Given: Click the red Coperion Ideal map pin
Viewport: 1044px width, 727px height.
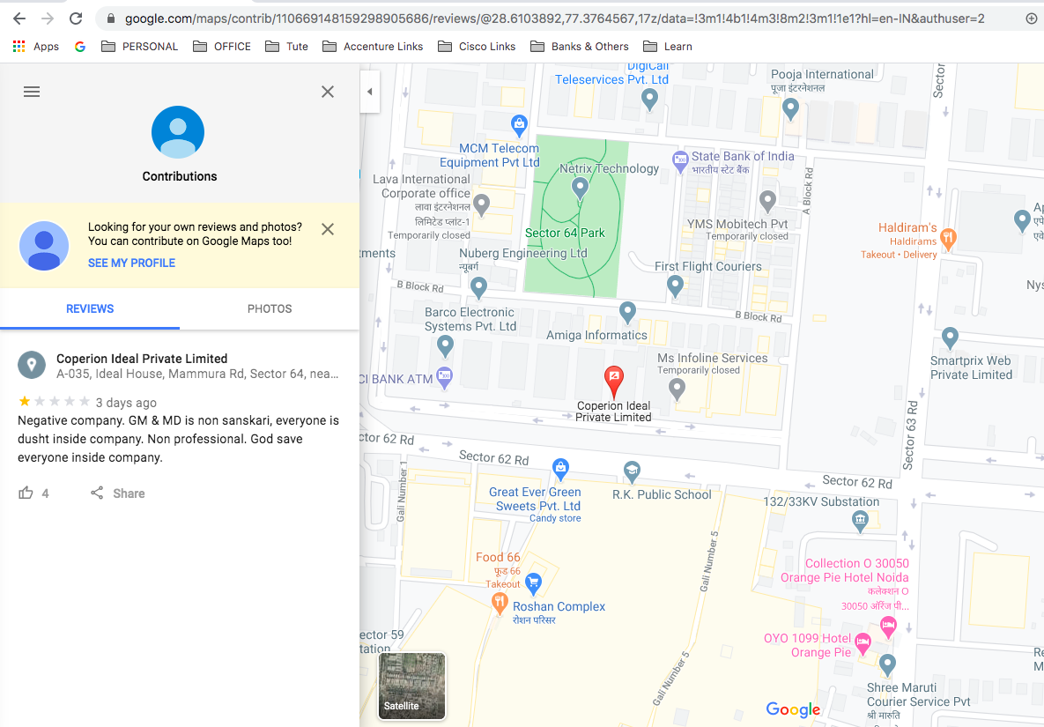Looking at the screenshot, I should [614, 382].
